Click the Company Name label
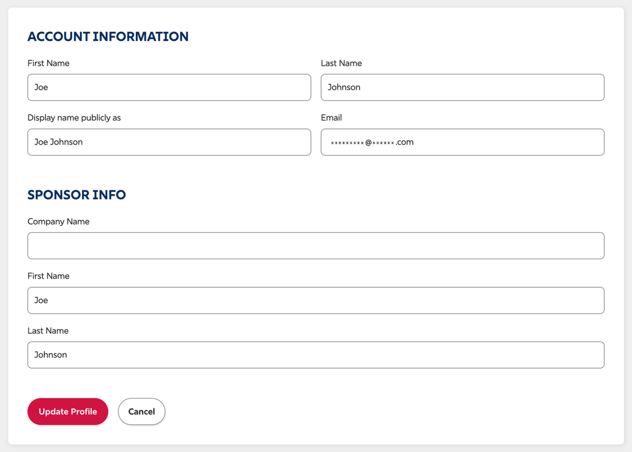Viewport: 632px width, 452px height. click(x=58, y=221)
